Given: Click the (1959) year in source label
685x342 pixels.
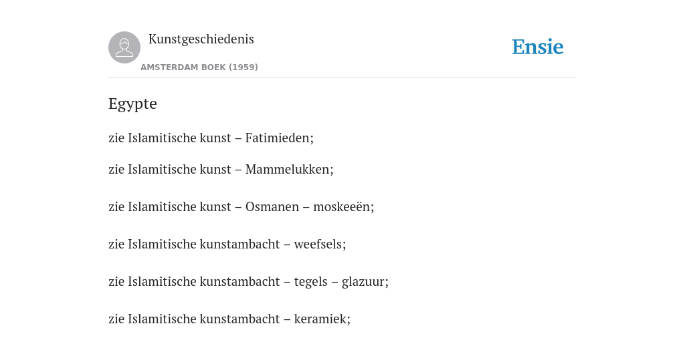Looking at the screenshot, I should click(x=243, y=67).
